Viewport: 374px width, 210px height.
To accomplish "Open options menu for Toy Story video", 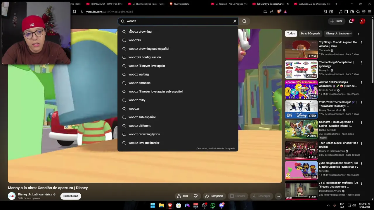I will tap(362, 43).
